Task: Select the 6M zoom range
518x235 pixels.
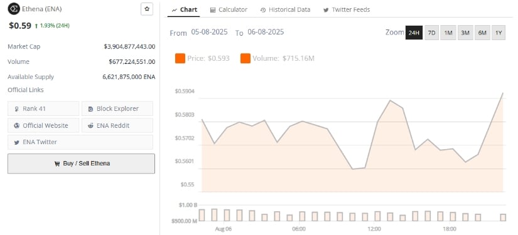Action: 482,33
